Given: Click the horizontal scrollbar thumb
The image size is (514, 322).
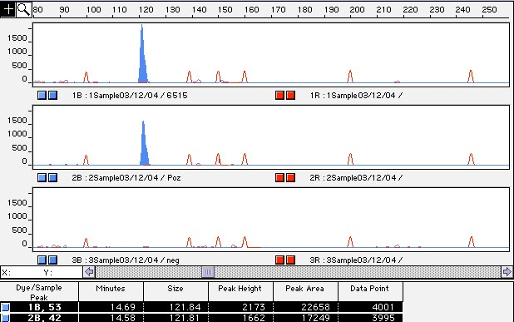Looking at the screenshot, I should [208, 272].
